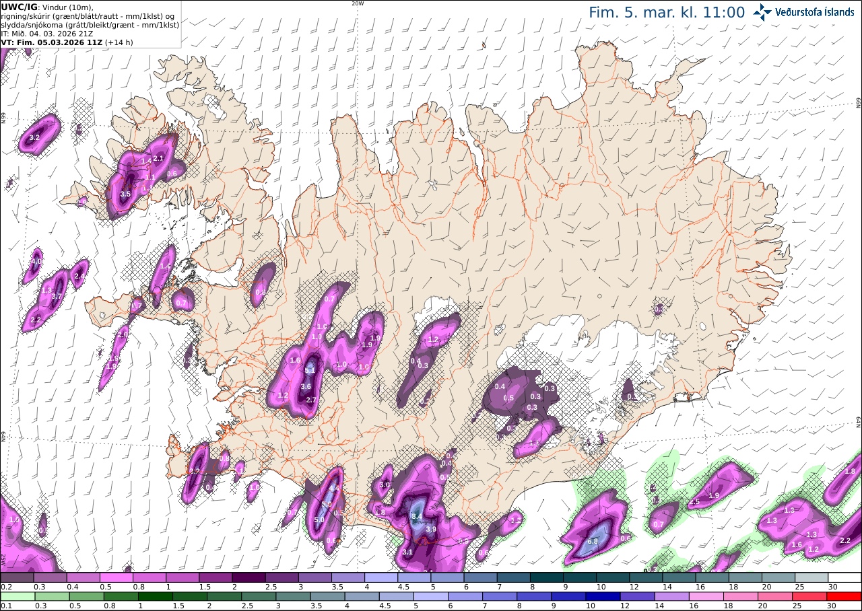Click the 3.2 value in the northwest offshore cell
Image resolution: width=862 pixels, height=611 pixels.
point(35,137)
